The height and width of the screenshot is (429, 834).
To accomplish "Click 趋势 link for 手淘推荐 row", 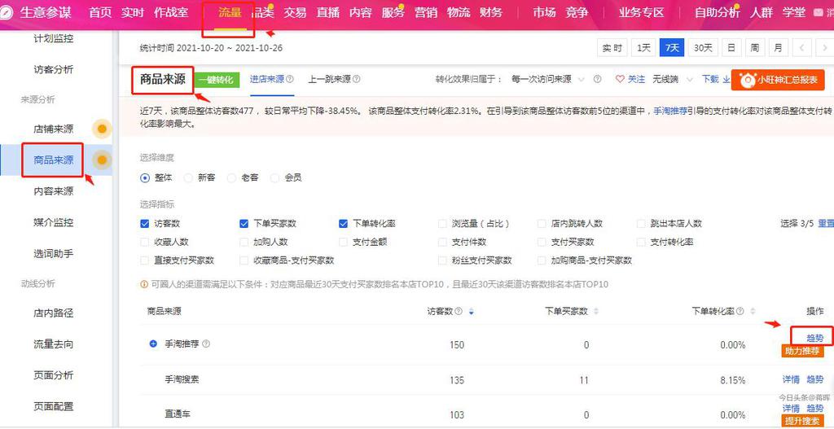I will [814, 338].
